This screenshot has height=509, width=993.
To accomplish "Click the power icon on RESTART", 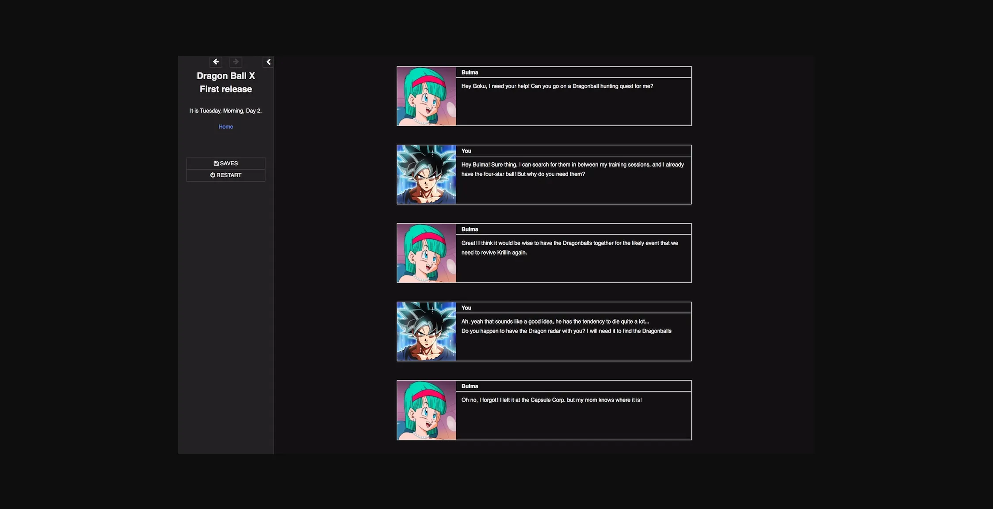I will pos(213,175).
